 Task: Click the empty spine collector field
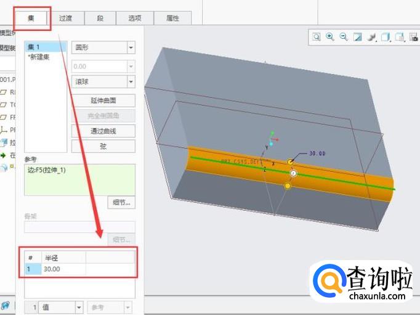(x=79, y=227)
